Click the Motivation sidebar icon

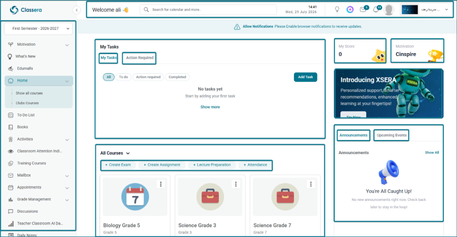pos(10,44)
